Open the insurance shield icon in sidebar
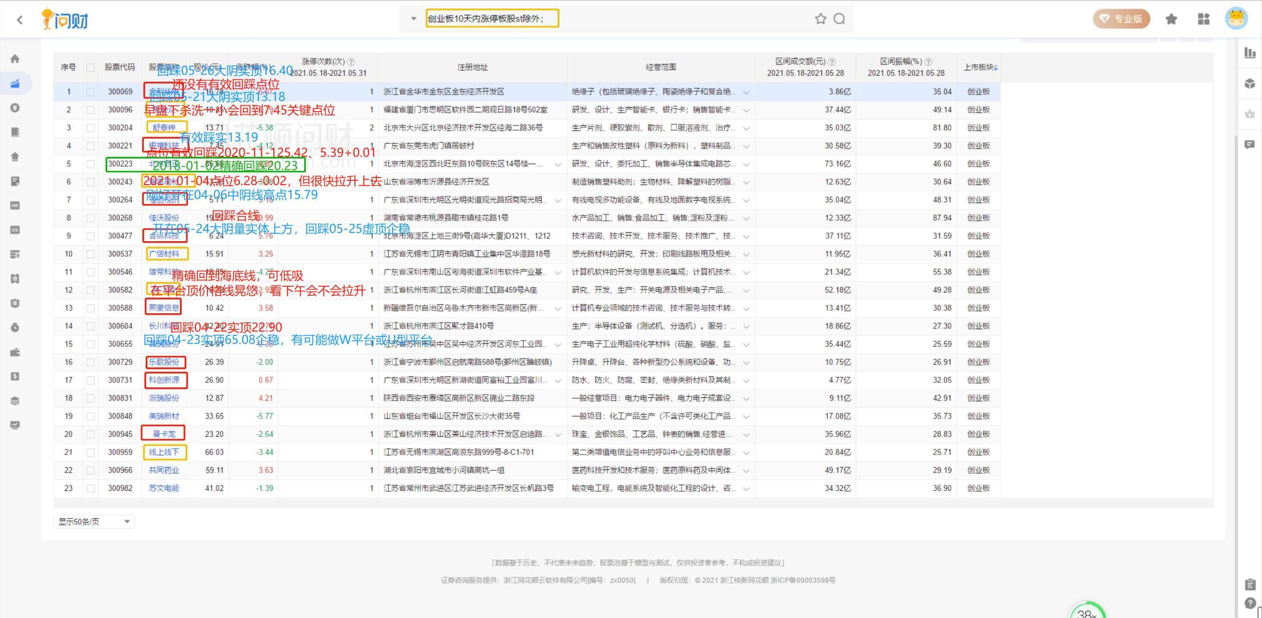 (x=15, y=303)
